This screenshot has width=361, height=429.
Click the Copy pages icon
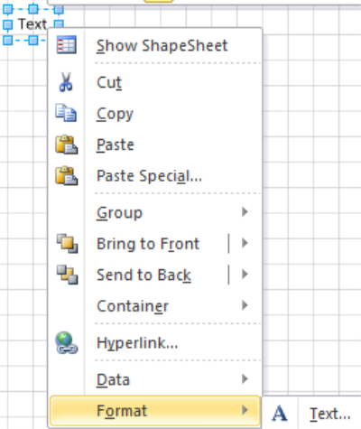point(66,113)
